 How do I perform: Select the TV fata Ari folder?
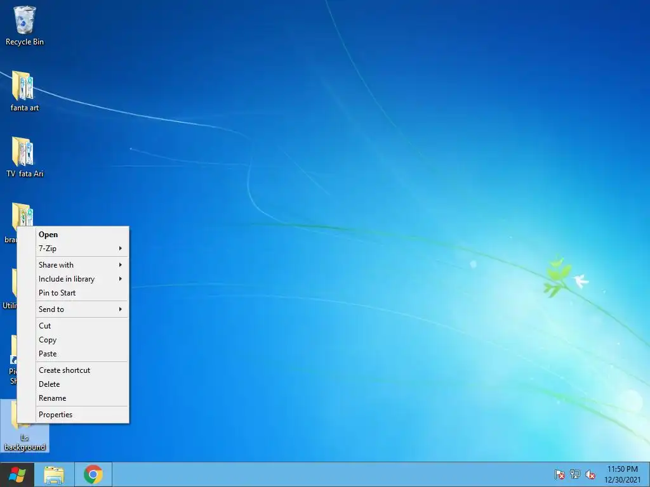click(x=23, y=152)
